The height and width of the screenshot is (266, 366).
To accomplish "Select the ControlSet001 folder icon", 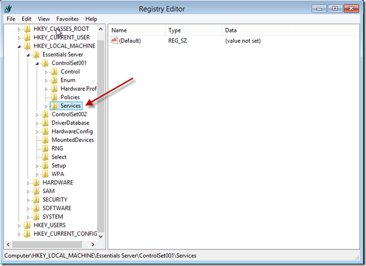I will click(45, 63).
